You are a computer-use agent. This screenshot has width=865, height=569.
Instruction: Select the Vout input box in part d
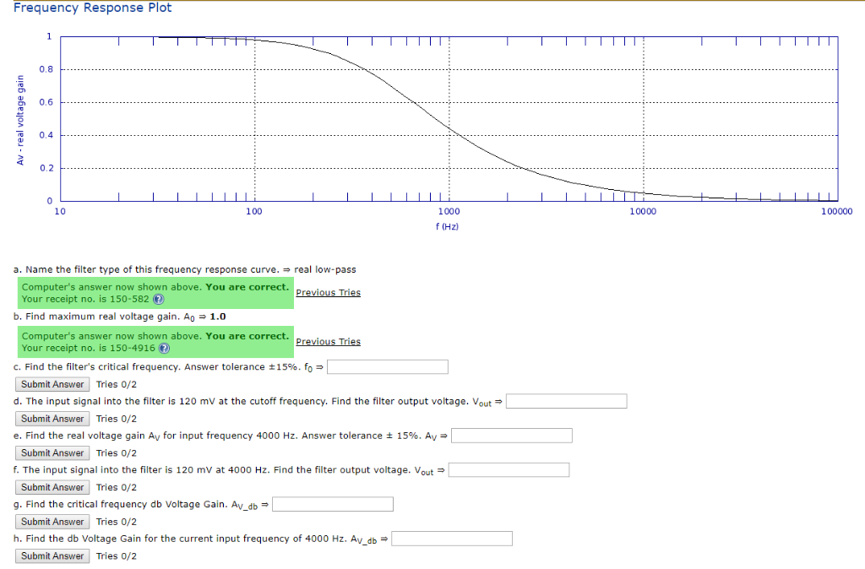pyautogui.click(x=566, y=401)
